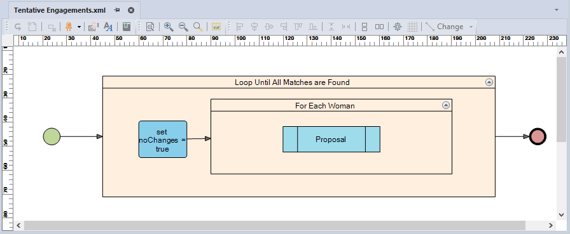Image resolution: width=570 pixels, height=234 pixels.
Task: Click the vertical scrollbar down arrow
Action: click(x=561, y=215)
